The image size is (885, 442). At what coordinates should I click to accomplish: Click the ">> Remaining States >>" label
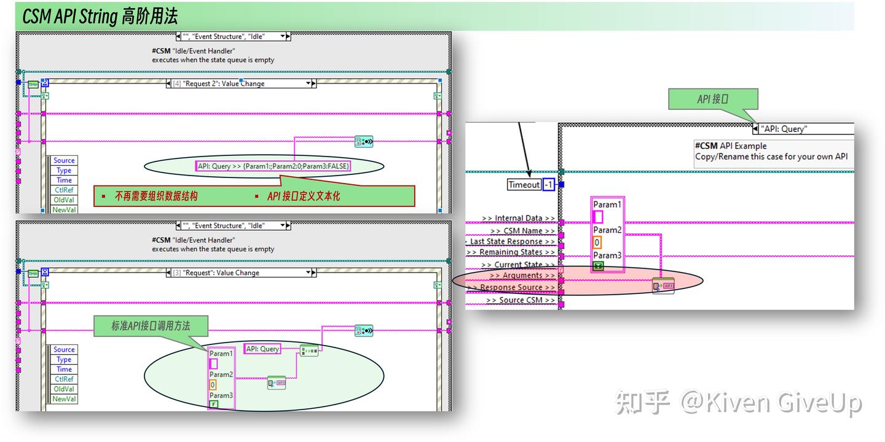click(511, 252)
